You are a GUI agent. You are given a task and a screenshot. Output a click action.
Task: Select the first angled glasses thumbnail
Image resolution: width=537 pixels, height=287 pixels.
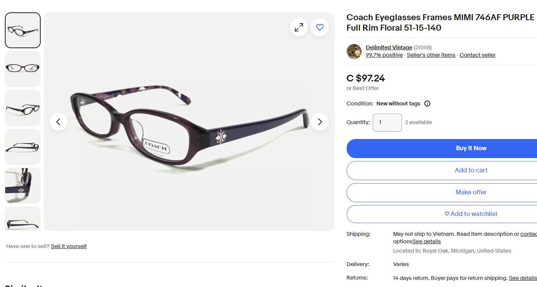tap(23, 30)
